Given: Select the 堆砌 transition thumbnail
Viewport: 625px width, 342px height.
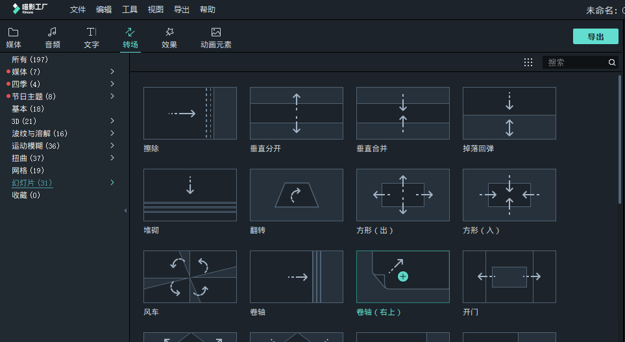Looking at the screenshot, I should click(x=190, y=195).
